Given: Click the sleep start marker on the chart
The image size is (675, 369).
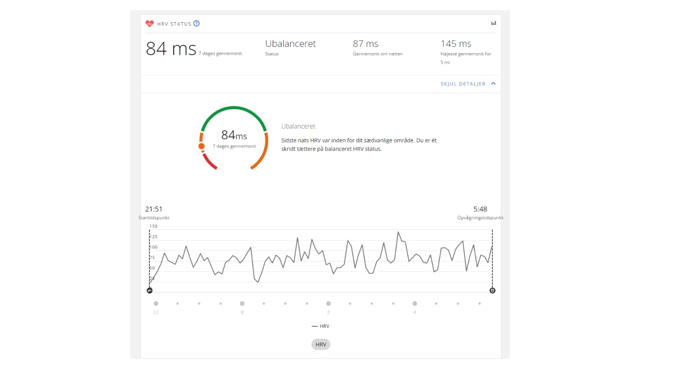Looking at the screenshot, I should coord(149,290).
